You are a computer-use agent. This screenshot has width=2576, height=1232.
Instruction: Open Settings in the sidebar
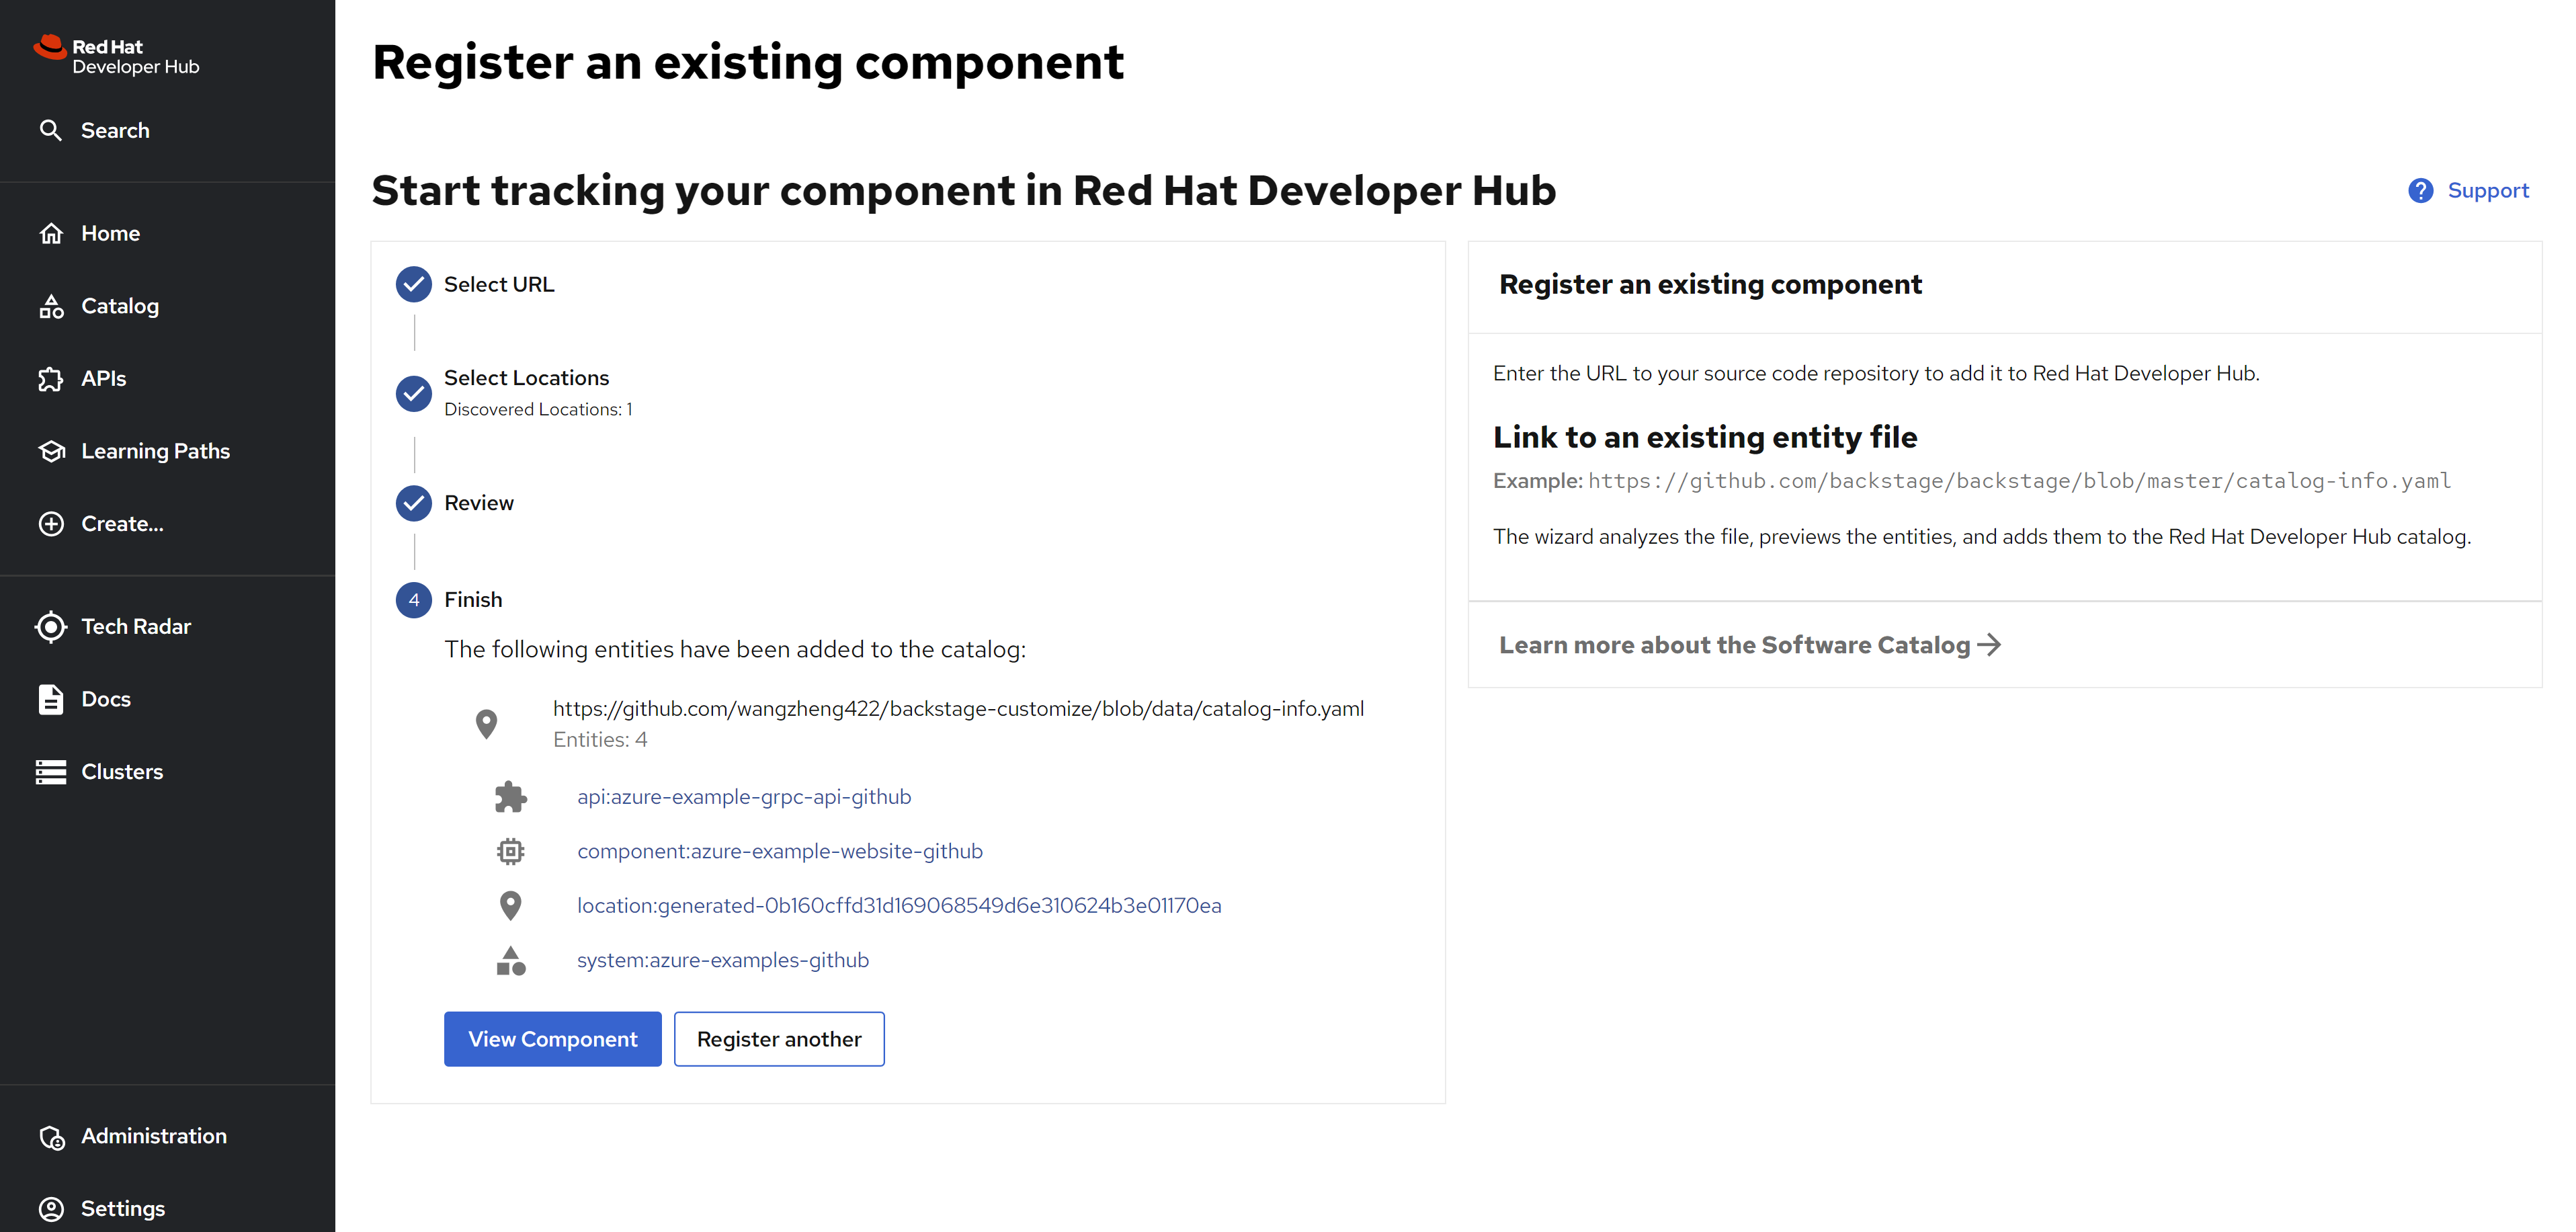(x=122, y=1208)
